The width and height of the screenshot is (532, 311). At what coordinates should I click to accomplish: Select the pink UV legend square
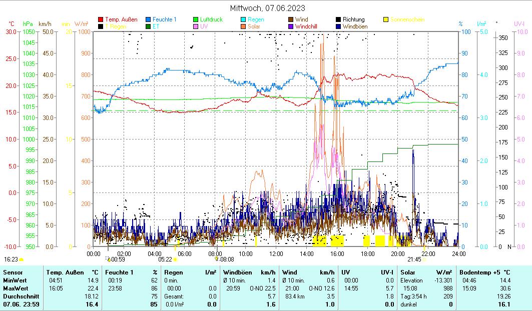196,26
